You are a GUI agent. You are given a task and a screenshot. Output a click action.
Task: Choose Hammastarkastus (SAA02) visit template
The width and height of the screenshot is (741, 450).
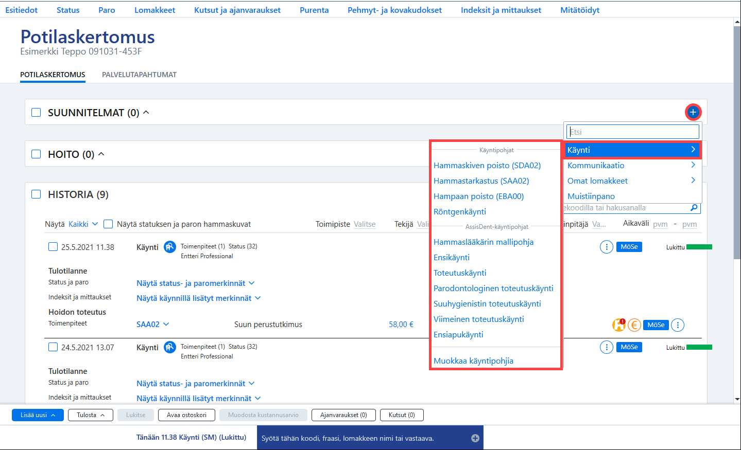(x=481, y=181)
